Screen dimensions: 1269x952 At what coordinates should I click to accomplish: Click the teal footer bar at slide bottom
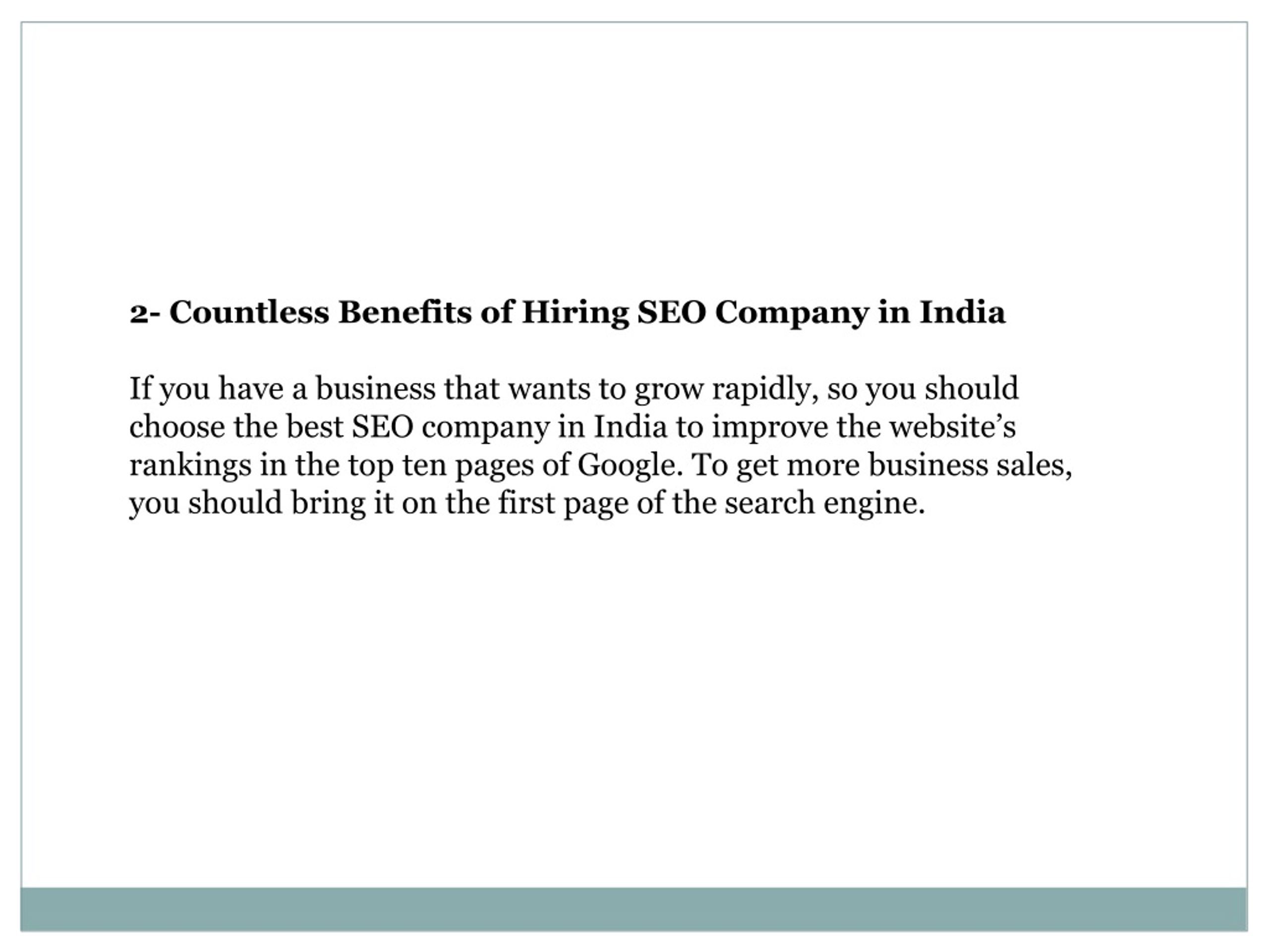pos(634,909)
